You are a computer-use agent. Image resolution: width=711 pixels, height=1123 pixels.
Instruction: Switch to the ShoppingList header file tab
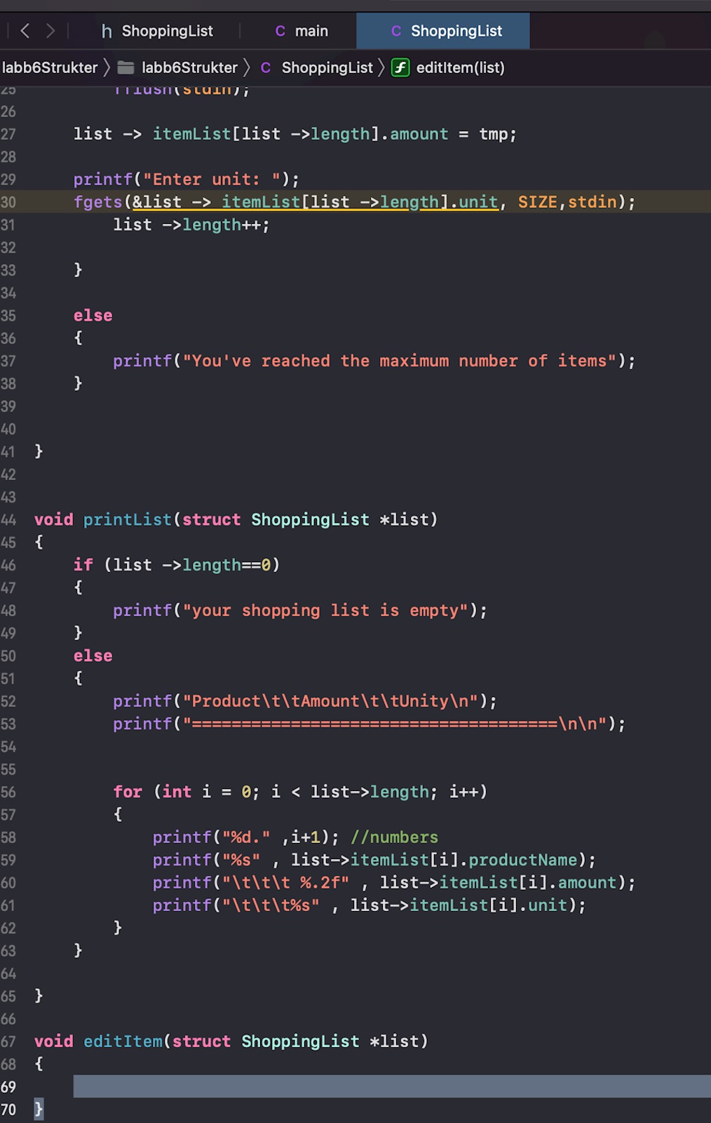click(167, 32)
